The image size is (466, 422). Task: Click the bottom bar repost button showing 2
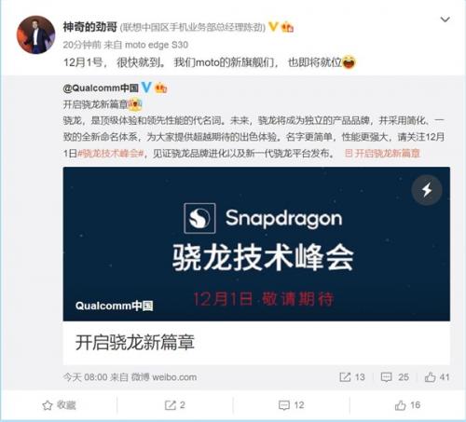[x=175, y=405]
